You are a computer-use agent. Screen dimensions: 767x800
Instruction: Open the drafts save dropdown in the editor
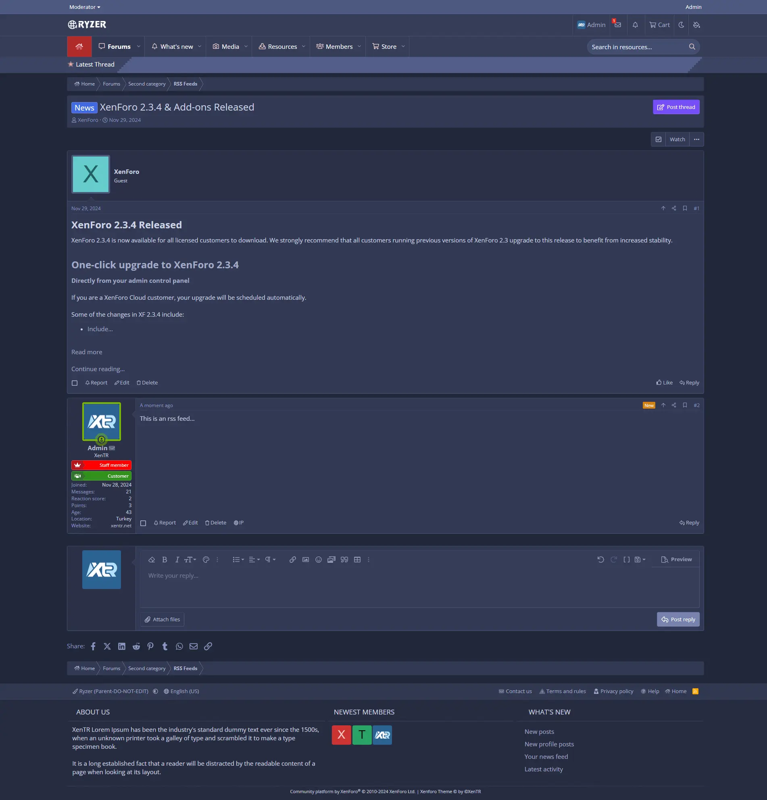(640, 560)
